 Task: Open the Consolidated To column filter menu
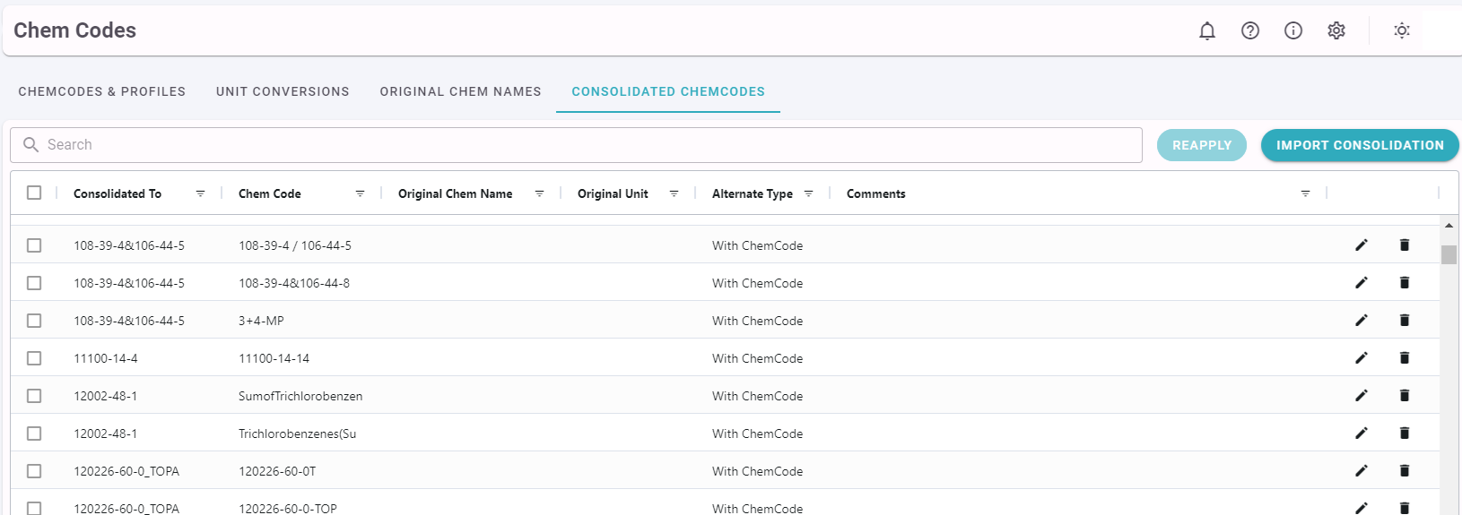click(200, 193)
